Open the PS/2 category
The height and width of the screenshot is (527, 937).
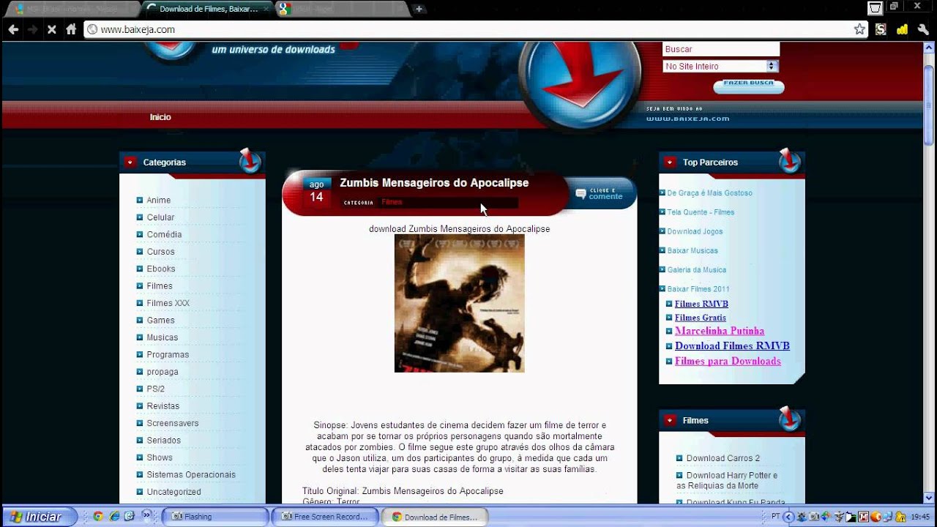click(155, 389)
